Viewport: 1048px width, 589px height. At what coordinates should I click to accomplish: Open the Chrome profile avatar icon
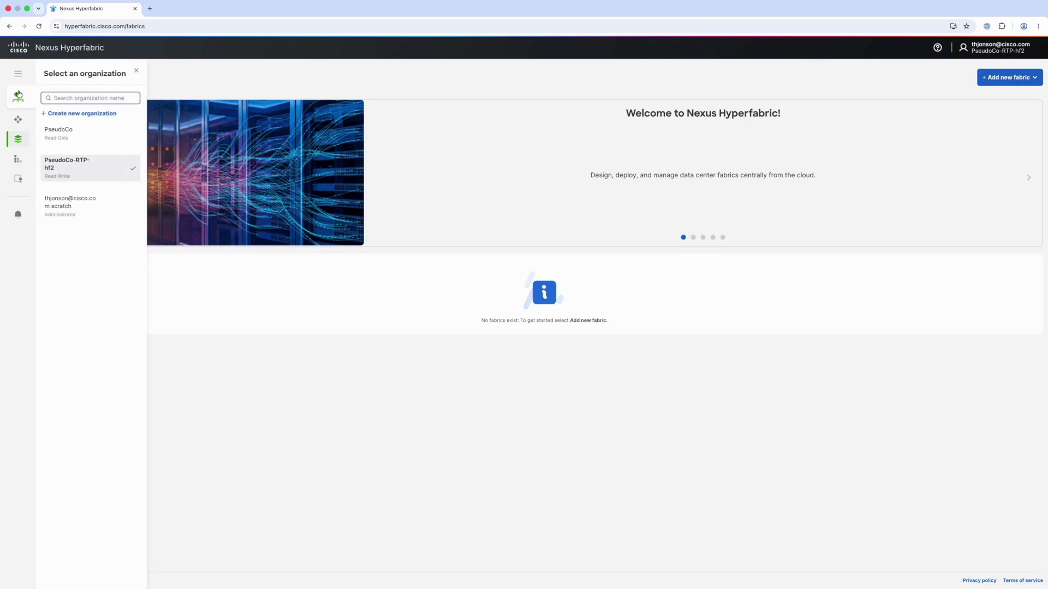coord(1024,26)
